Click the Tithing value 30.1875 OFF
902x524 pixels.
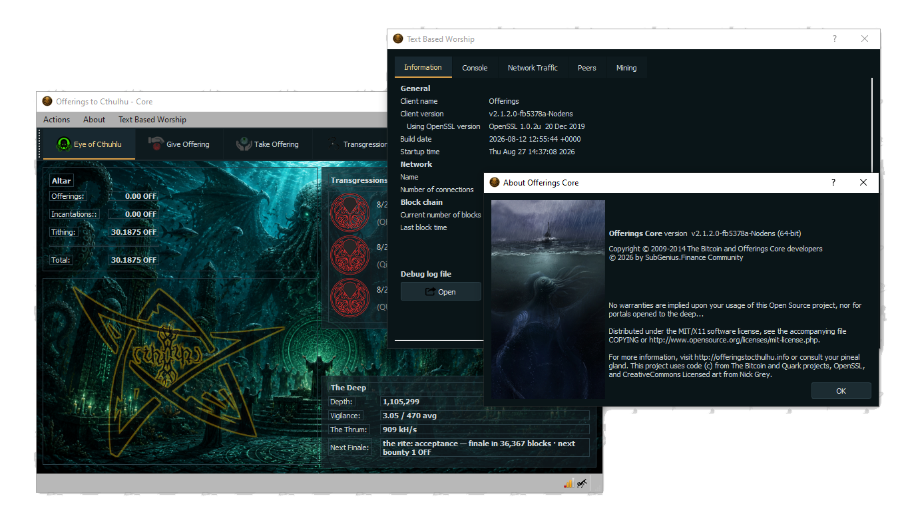(x=134, y=232)
